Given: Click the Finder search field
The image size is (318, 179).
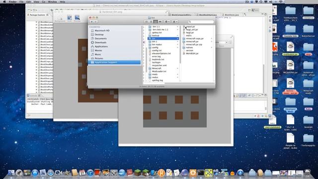Looking at the screenshot, I should pos(201,21).
